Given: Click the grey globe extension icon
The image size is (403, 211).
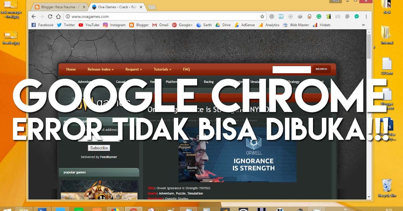Looking at the screenshot, I should coord(272,16).
